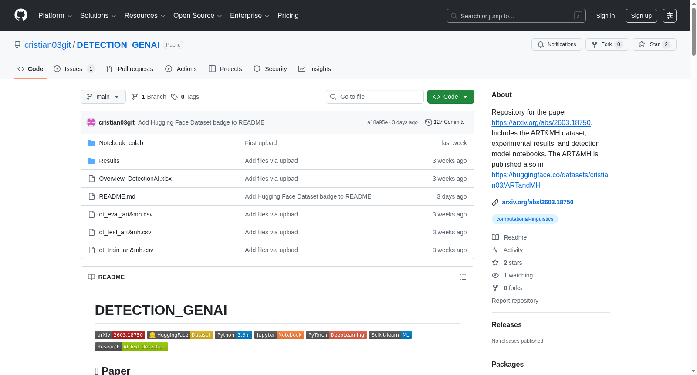Click the tag icon next to Tags
The width and height of the screenshot is (697, 375).
(174, 97)
